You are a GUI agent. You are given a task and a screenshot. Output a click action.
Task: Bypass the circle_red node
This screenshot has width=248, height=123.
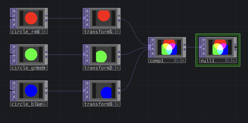pos(14,20)
